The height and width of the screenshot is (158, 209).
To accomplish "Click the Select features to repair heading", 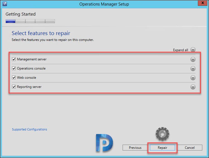I will pos(41,33).
